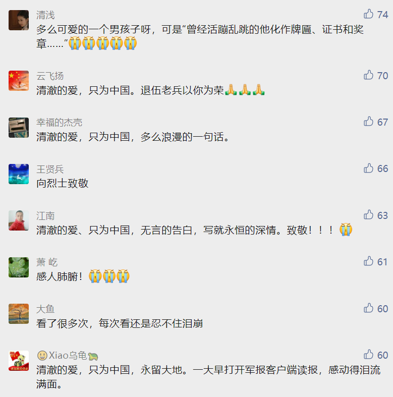Open 云飞扬's flag avatar
Screen dimensions: 393x397
[x=19, y=81]
